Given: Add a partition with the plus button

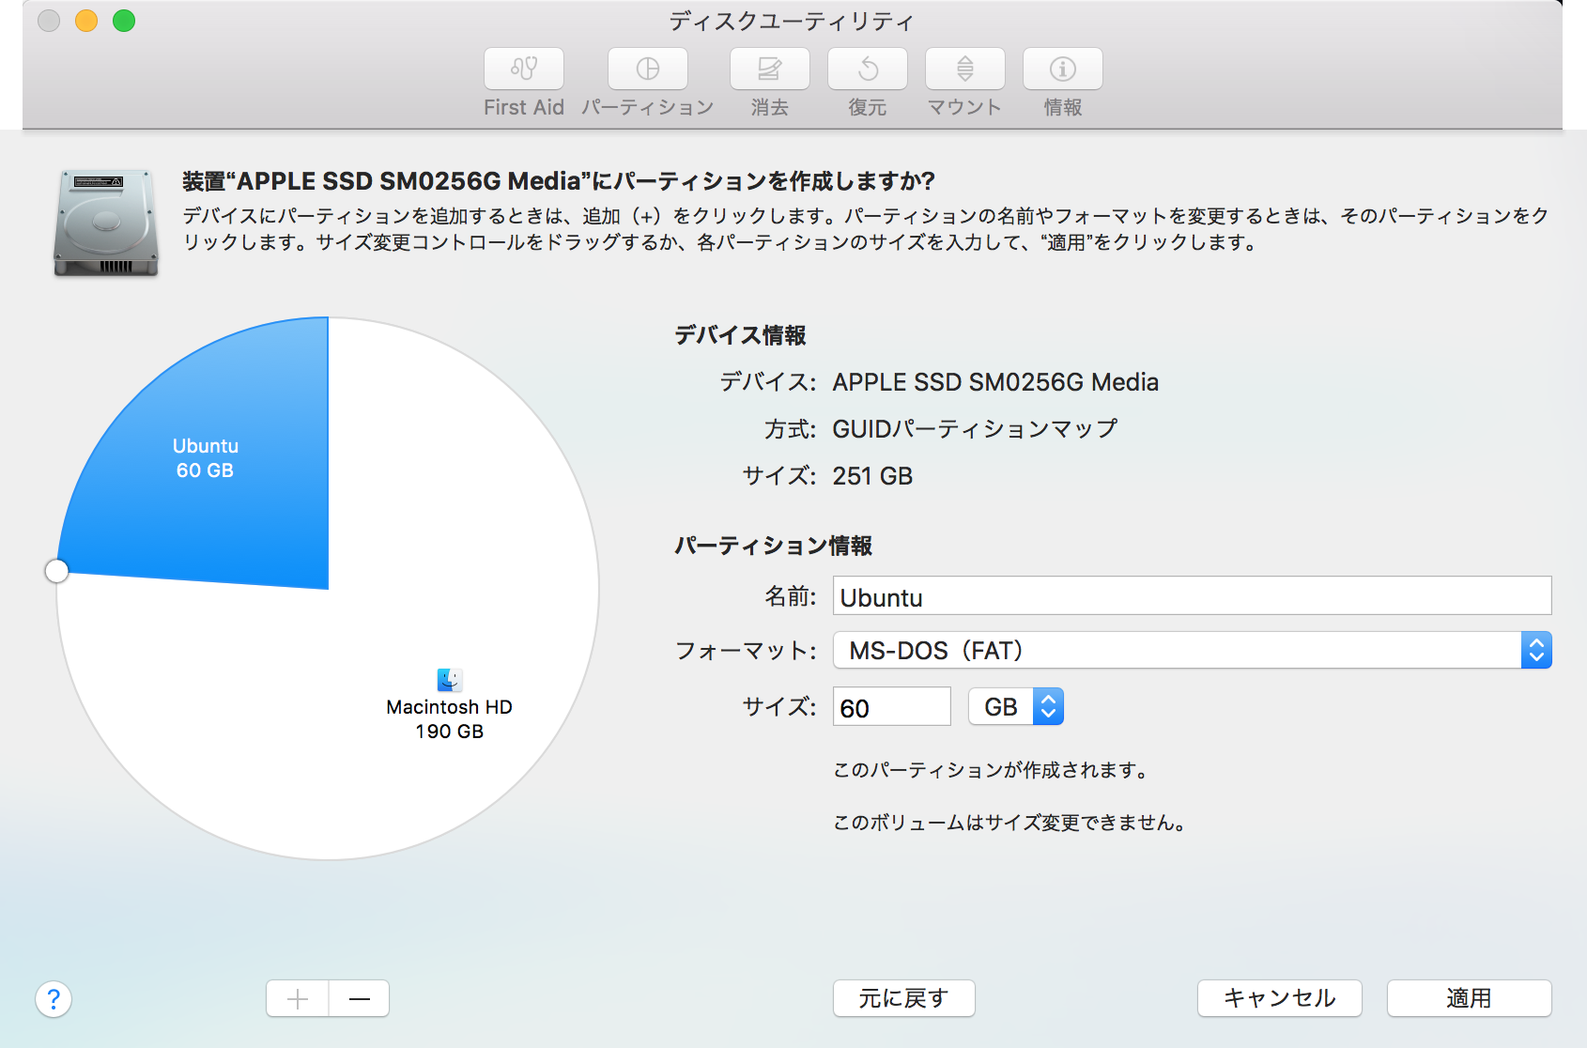Looking at the screenshot, I should (x=298, y=999).
